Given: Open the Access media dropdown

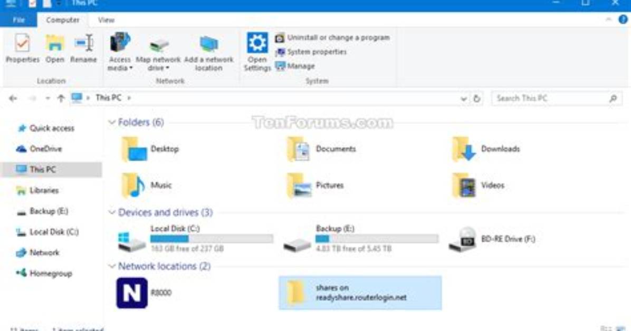Looking at the screenshot, I should pyautogui.click(x=120, y=52).
